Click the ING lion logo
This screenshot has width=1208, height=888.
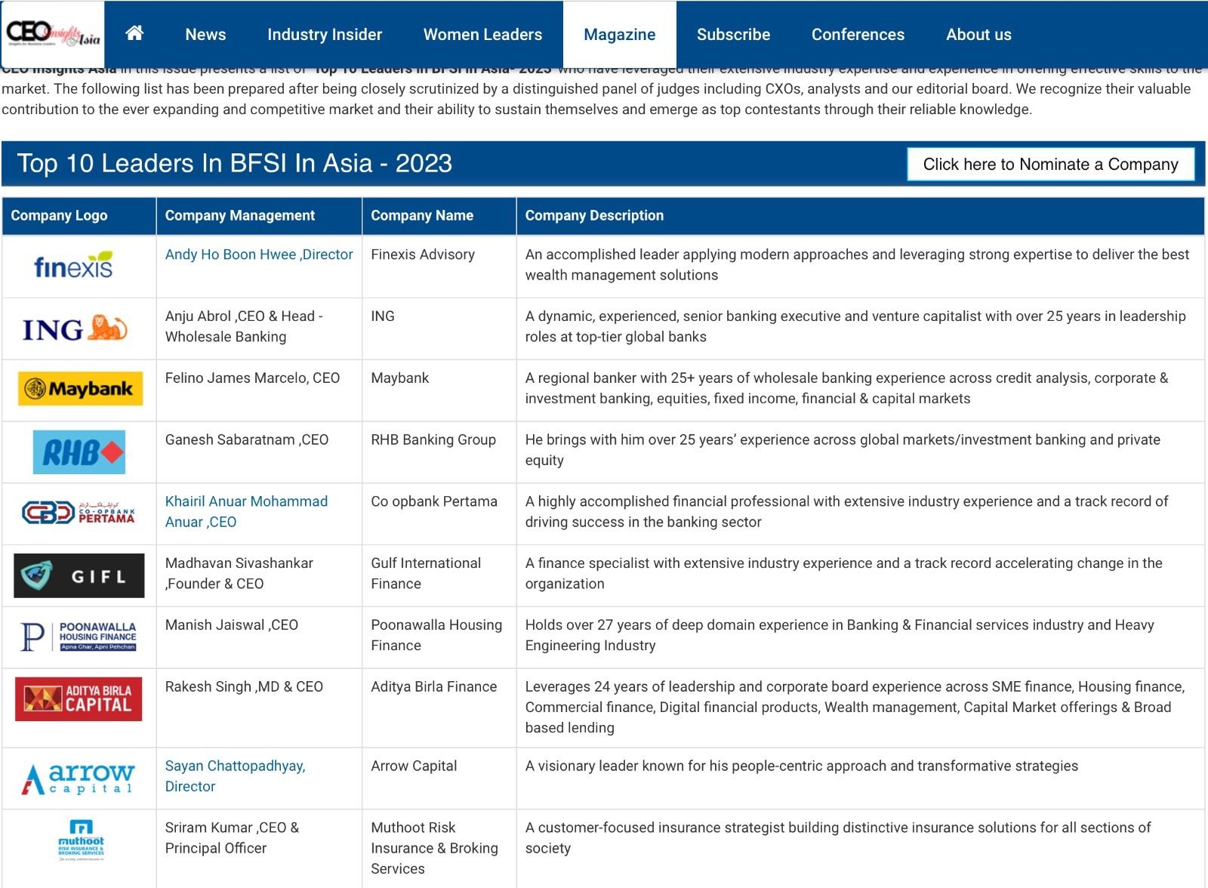pyautogui.click(x=75, y=328)
